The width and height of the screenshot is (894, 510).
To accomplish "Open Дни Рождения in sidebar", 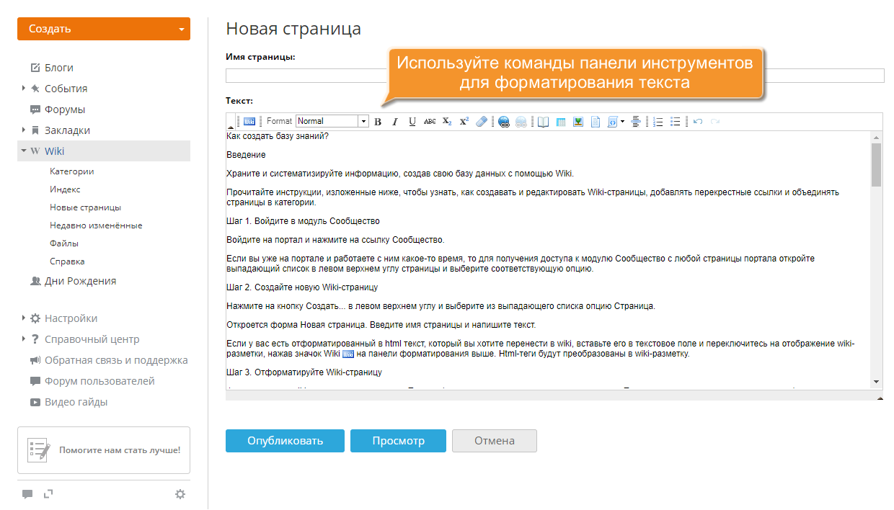I will 81,281.
